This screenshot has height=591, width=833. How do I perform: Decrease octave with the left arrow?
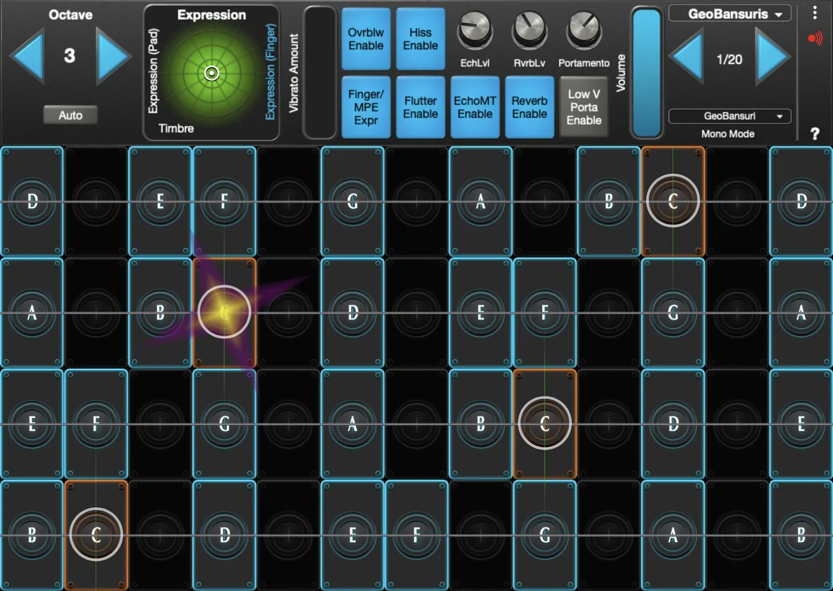[x=28, y=56]
